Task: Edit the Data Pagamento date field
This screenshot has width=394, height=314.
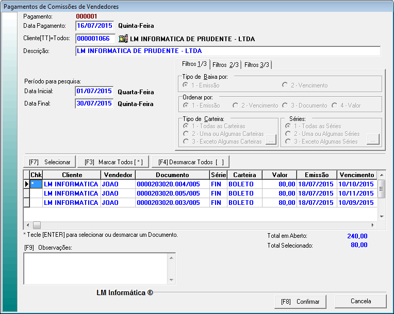Action: 94,26
